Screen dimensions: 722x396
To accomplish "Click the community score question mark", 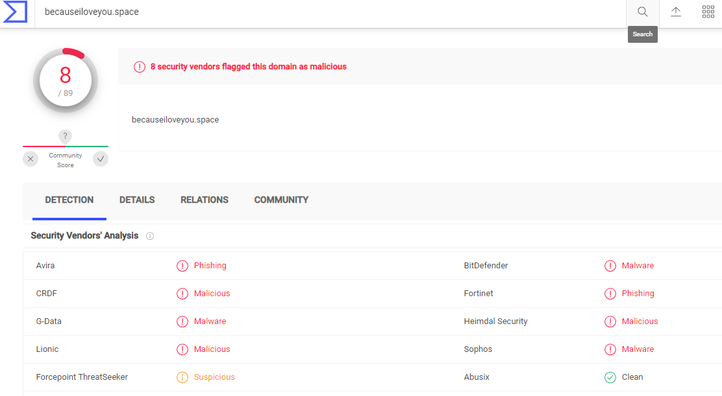I will [65, 136].
